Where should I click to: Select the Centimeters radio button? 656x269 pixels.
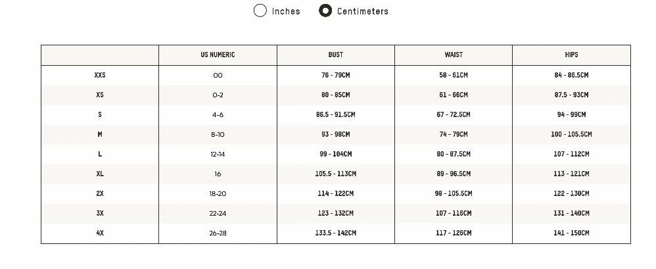[325, 11]
